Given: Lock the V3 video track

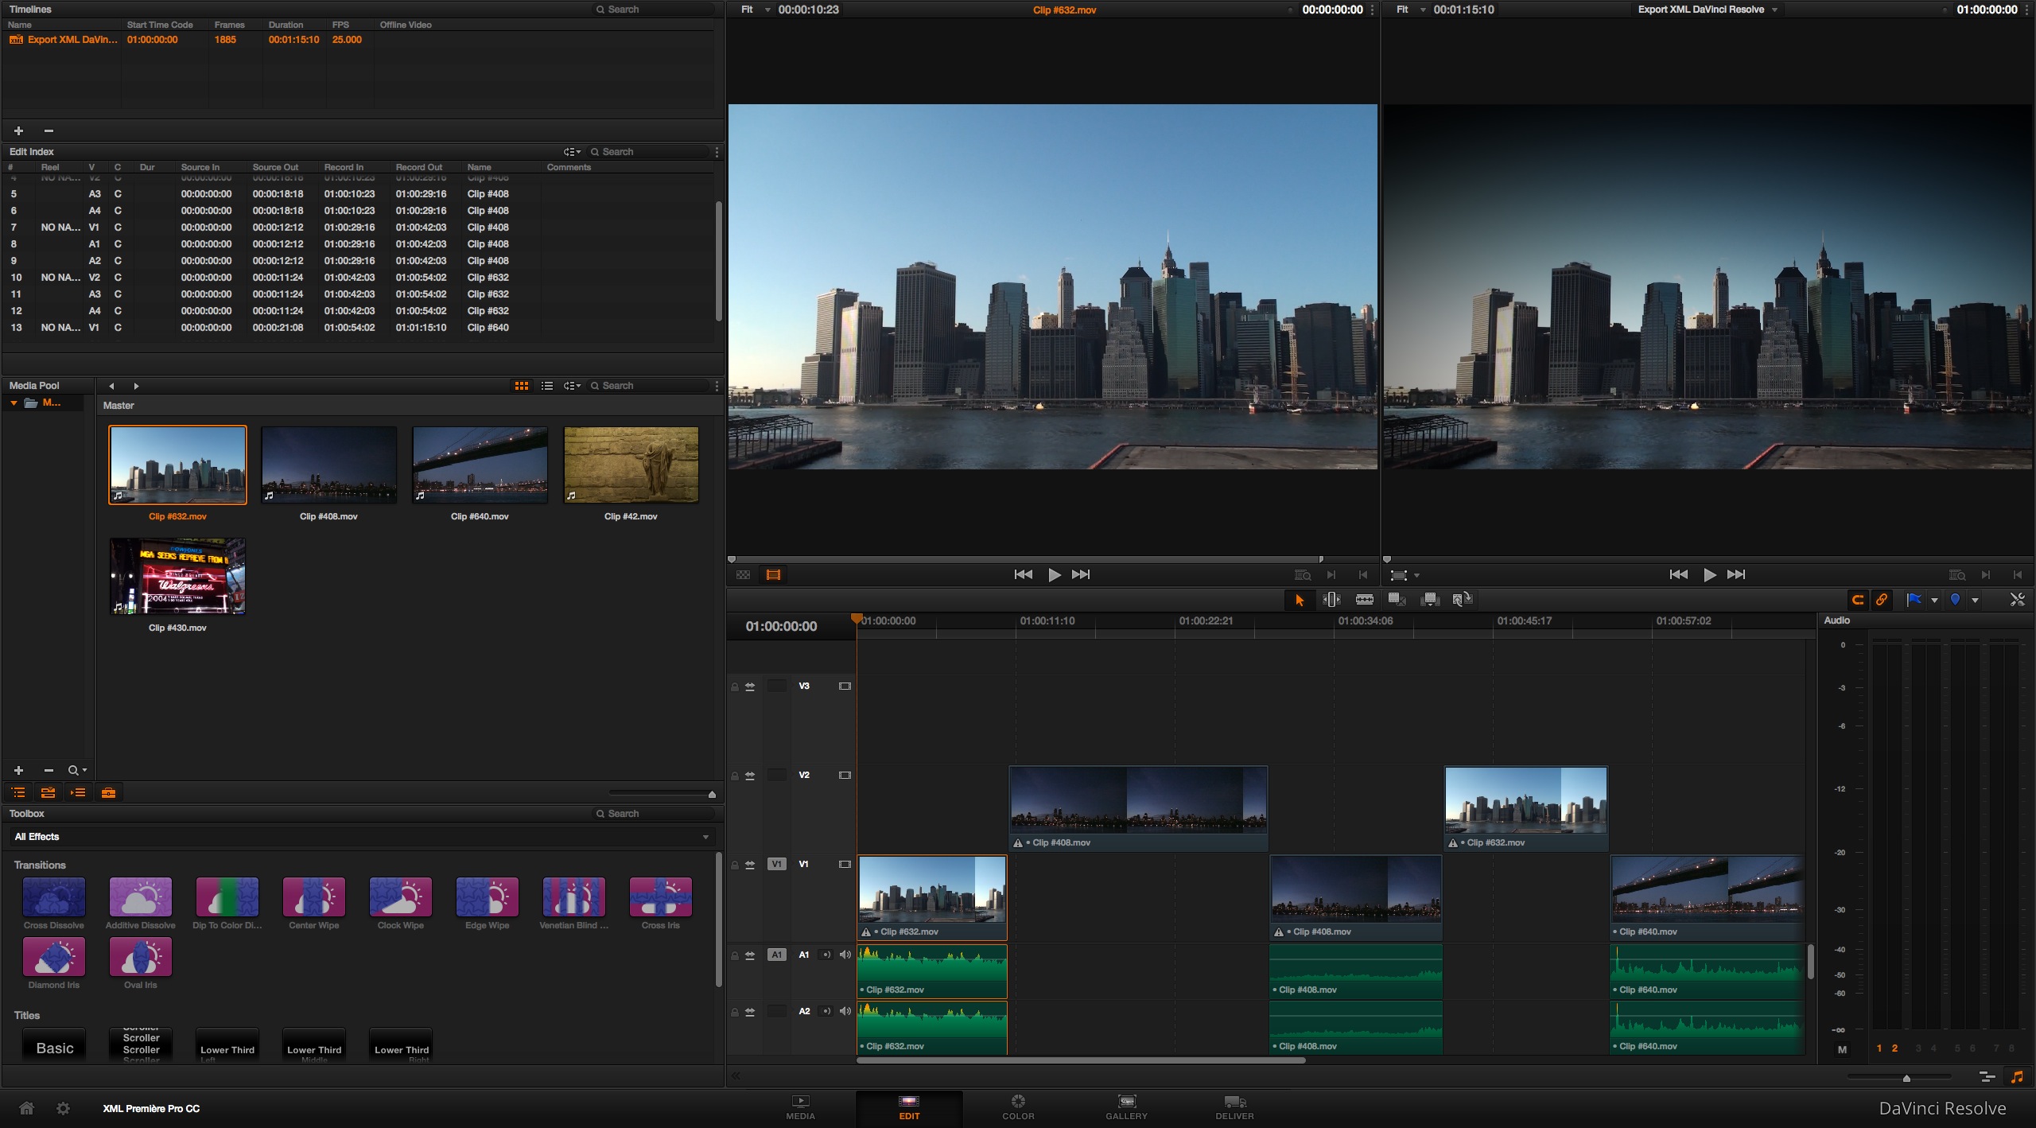Looking at the screenshot, I should click(734, 687).
